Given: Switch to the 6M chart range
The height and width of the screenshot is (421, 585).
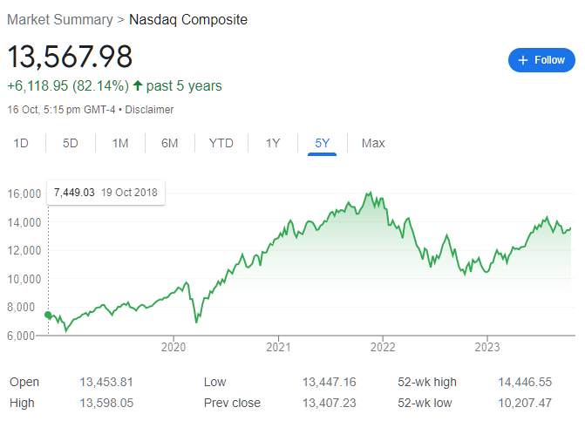Looking at the screenshot, I should [170, 143].
